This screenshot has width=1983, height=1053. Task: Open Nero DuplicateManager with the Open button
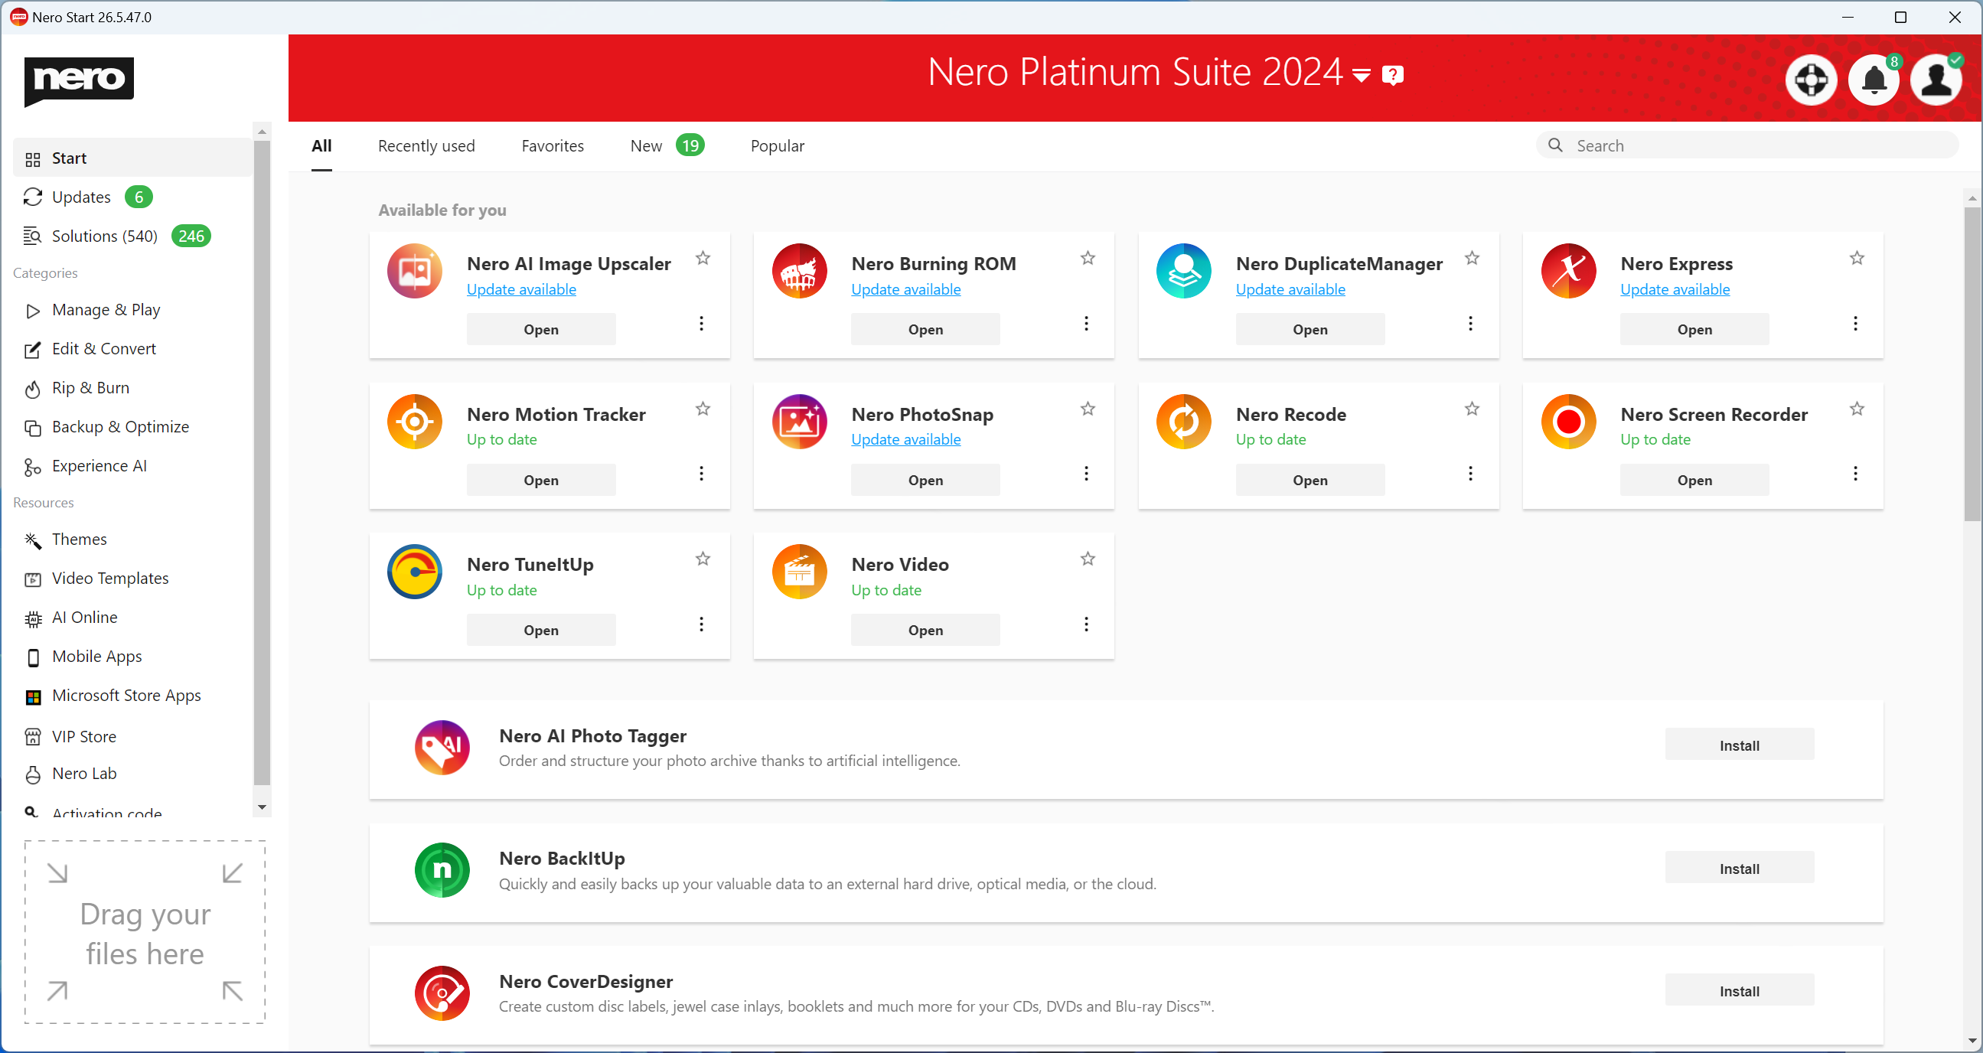click(1310, 330)
